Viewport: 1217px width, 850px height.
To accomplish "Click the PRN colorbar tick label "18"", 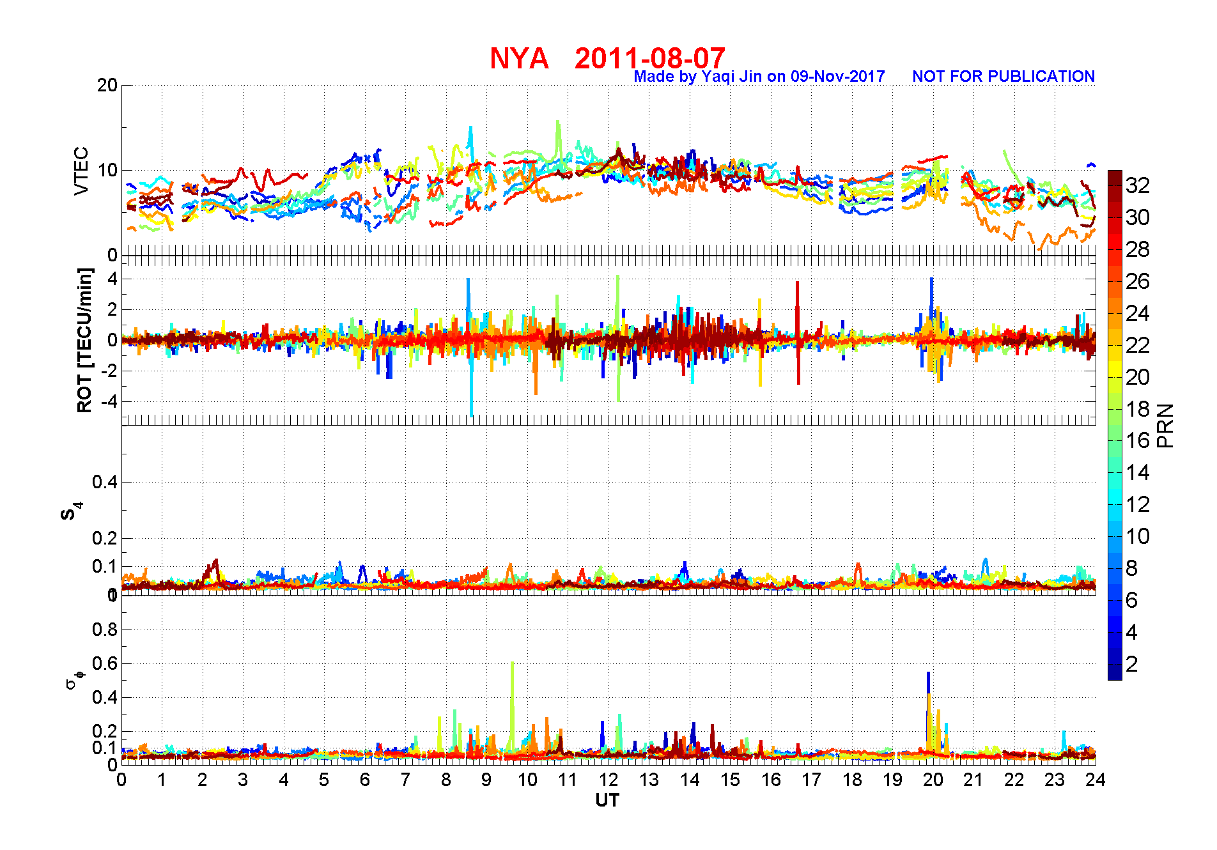I will click(x=1138, y=409).
